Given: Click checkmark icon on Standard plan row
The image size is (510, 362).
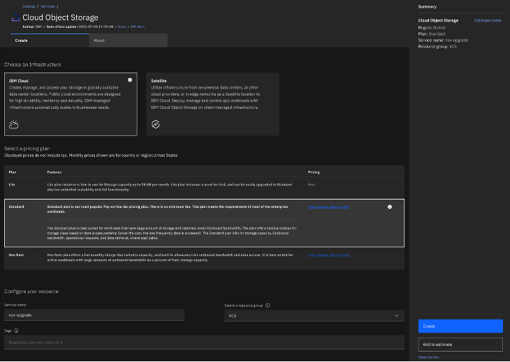Looking at the screenshot, I should point(390,206).
